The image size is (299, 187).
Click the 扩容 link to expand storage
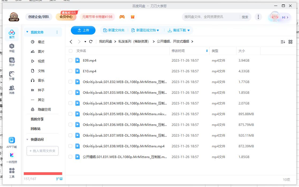59,178
